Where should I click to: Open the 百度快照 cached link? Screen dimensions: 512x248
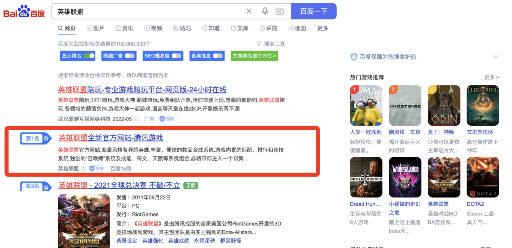pyautogui.click(x=121, y=169)
